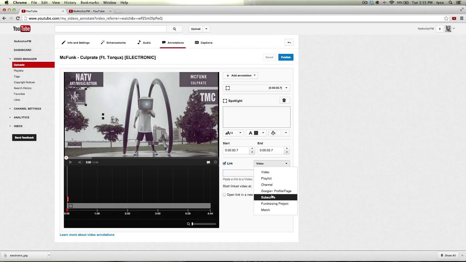
Task: Click the Start time field
Action: click(236, 150)
